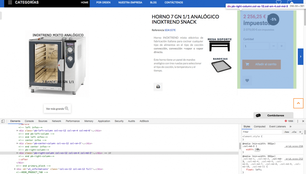Toggle DevTools inspect element icon

pos(3,121)
